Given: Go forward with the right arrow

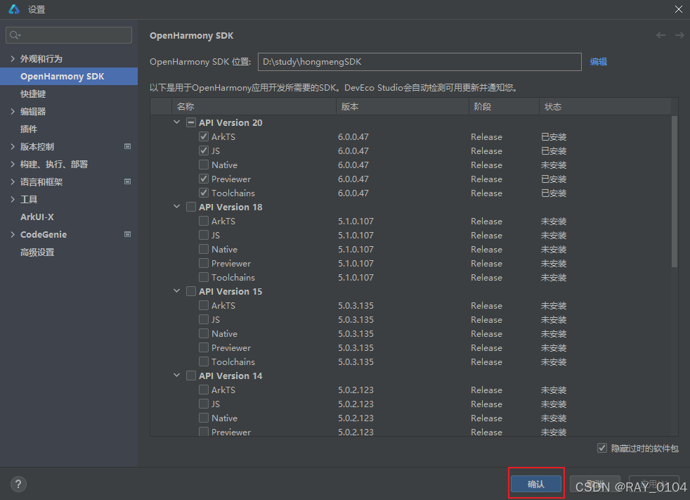Looking at the screenshot, I should pyautogui.click(x=679, y=35).
